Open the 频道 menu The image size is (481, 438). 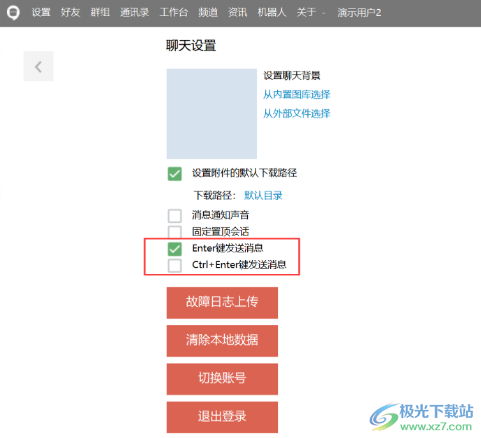pyautogui.click(x=208, y=13)
